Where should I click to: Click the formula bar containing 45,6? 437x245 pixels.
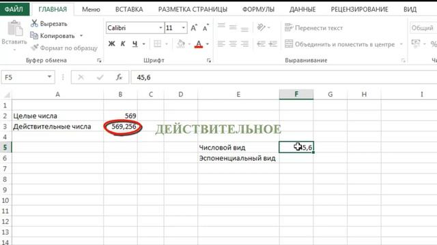pyautogui.click(x=284, y=77)
